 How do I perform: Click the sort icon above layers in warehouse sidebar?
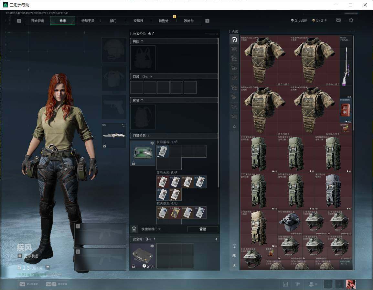(234, 246)
